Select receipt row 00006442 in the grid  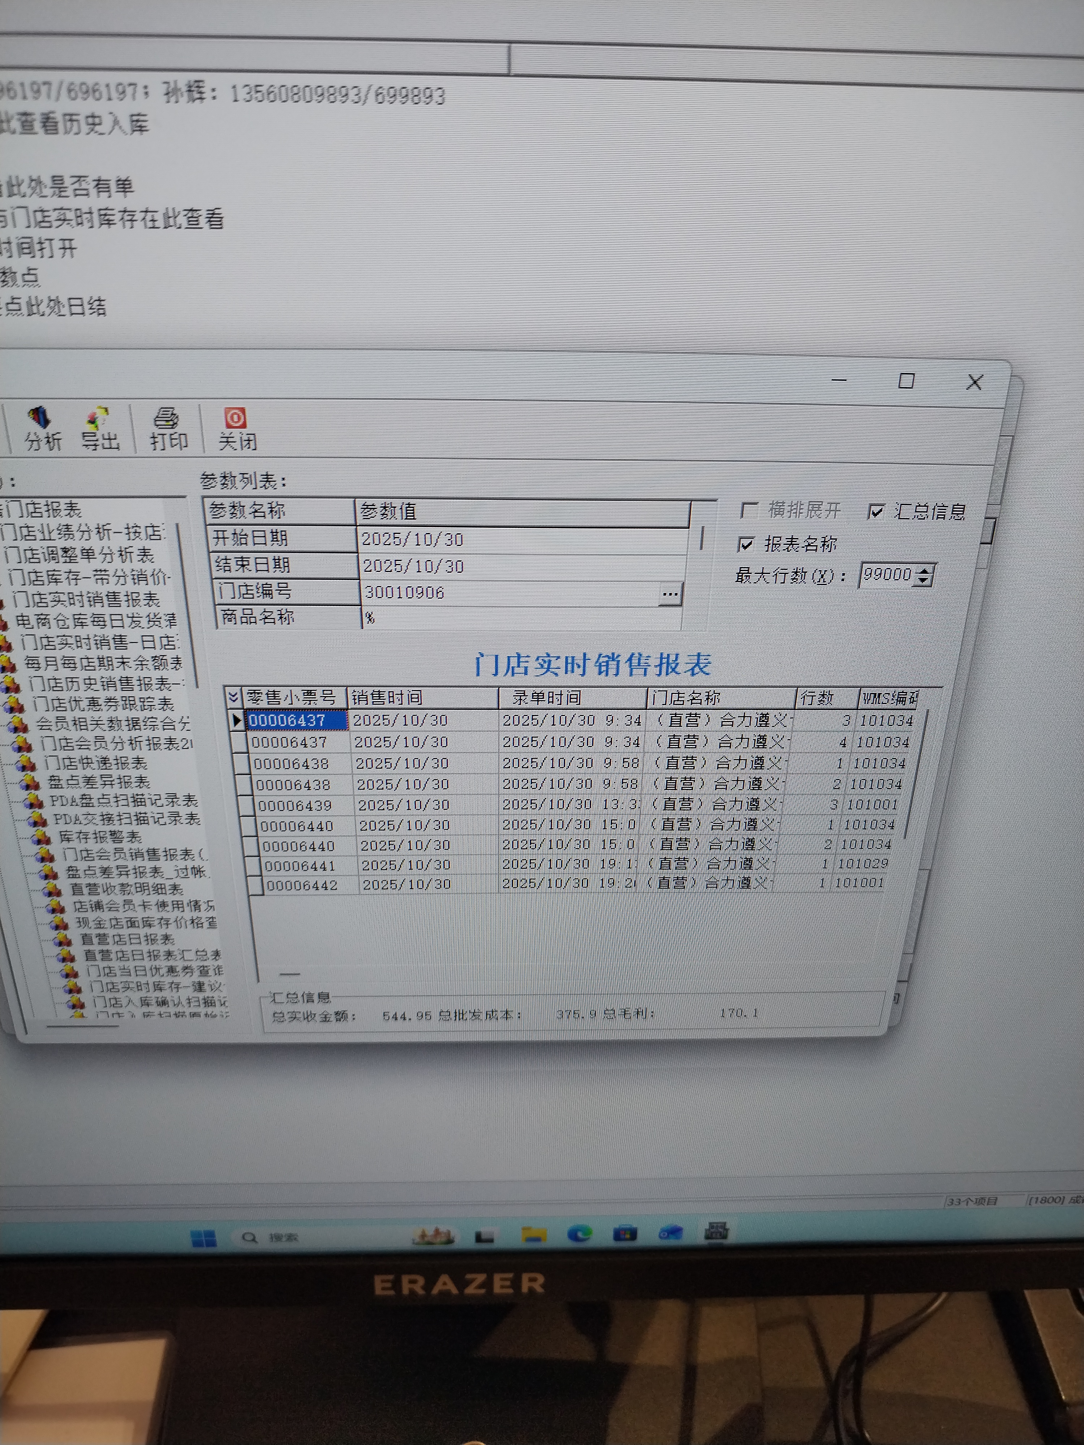tap(302, 885)
